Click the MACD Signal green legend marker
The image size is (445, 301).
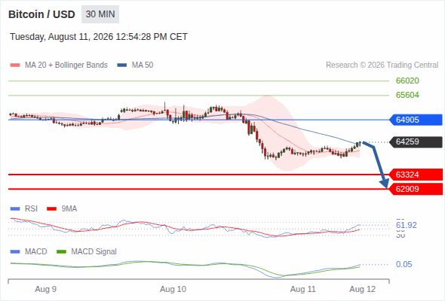tap(61, 252)
